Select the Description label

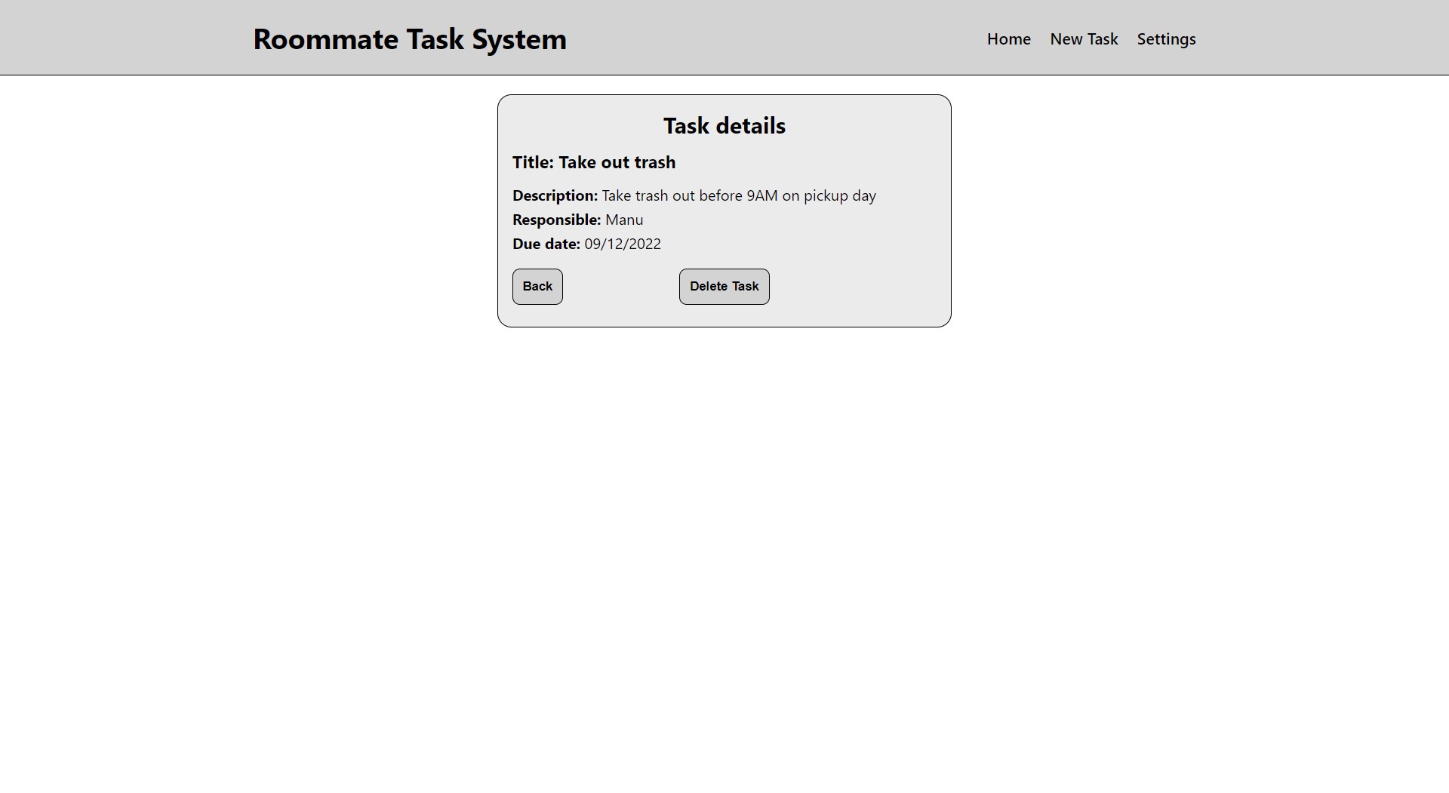point(554,195)
